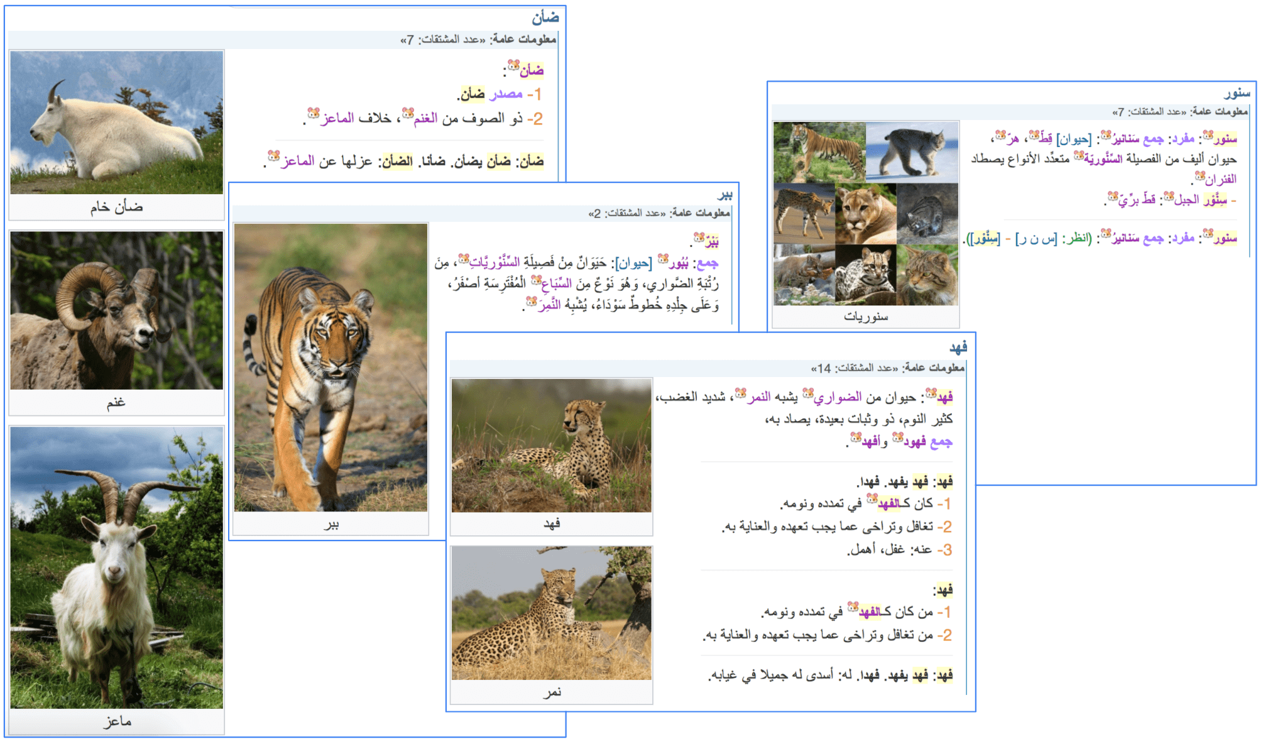Screen dimensions: 1263x739
Task: Open the [حيوان] tag in ببر entry
Action: [633, 263]
